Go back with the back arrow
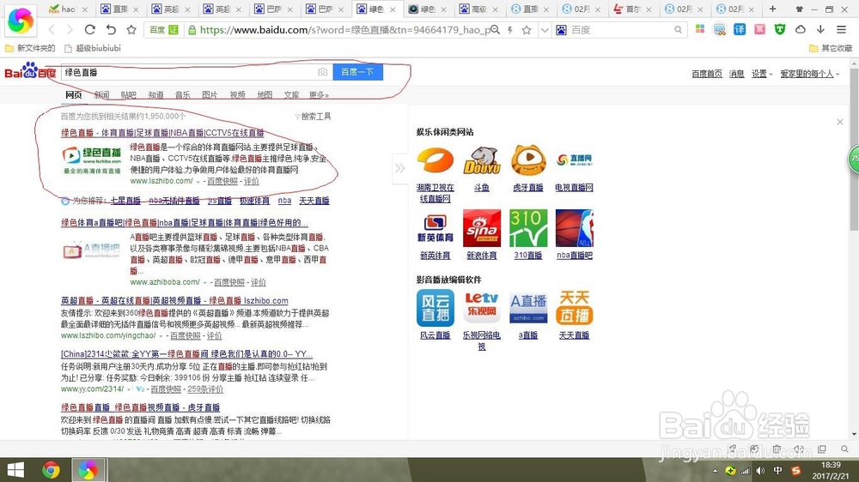The width and height of the screenshot is (859, 482). (52, 29)
